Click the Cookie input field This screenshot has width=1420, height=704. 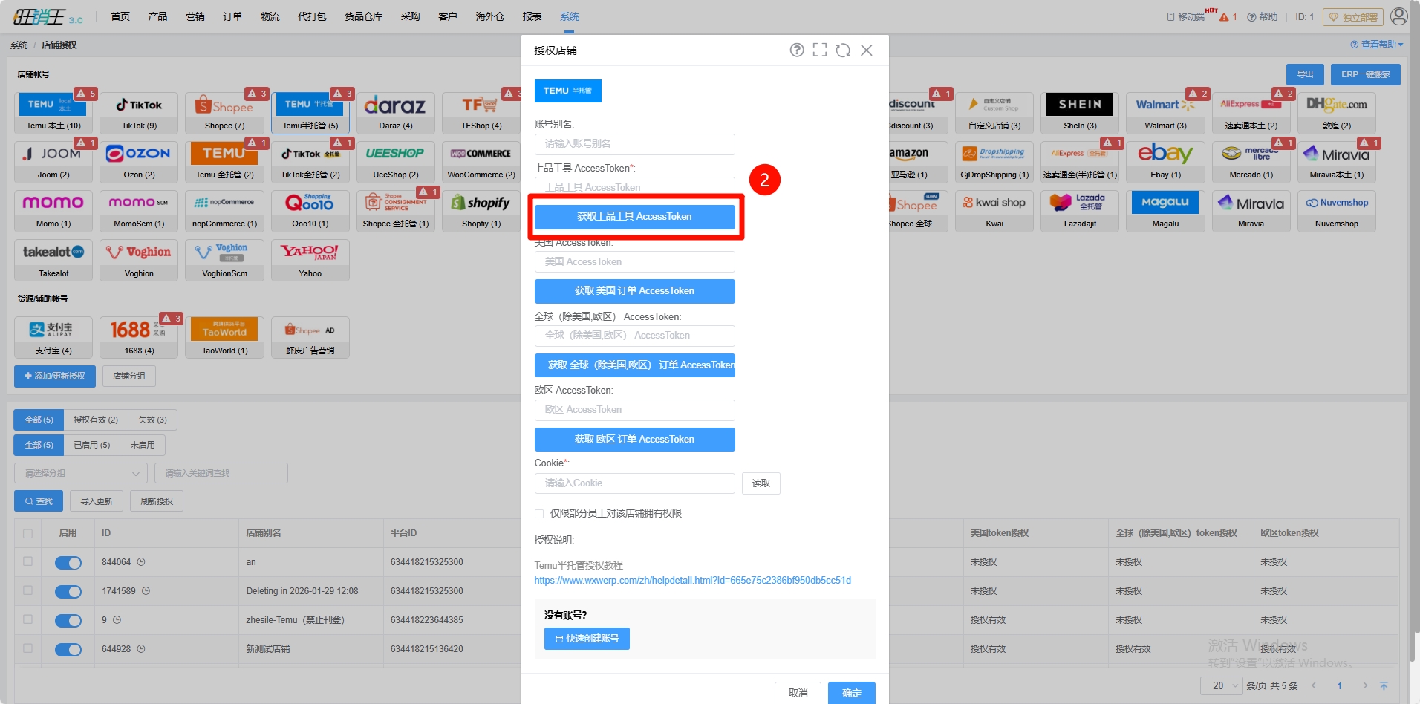pos(634,483)
